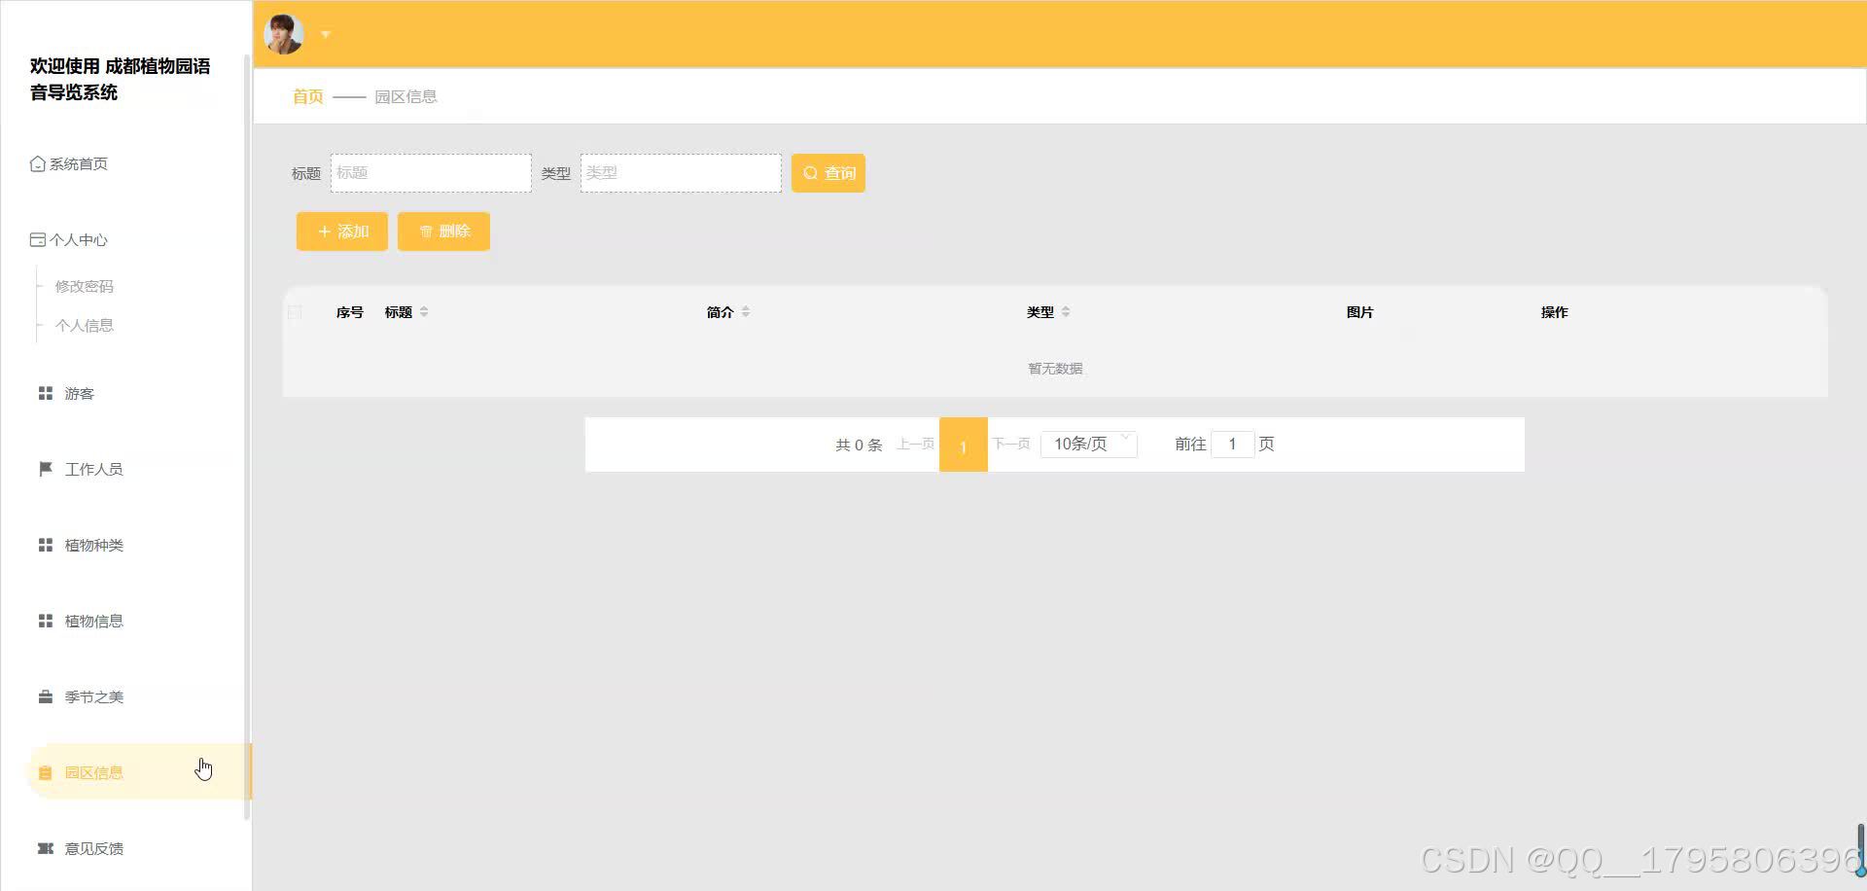The width and height of the screenshot is (1867, 891).
Task: Click the user avatar picture
Action: [284, 34]
